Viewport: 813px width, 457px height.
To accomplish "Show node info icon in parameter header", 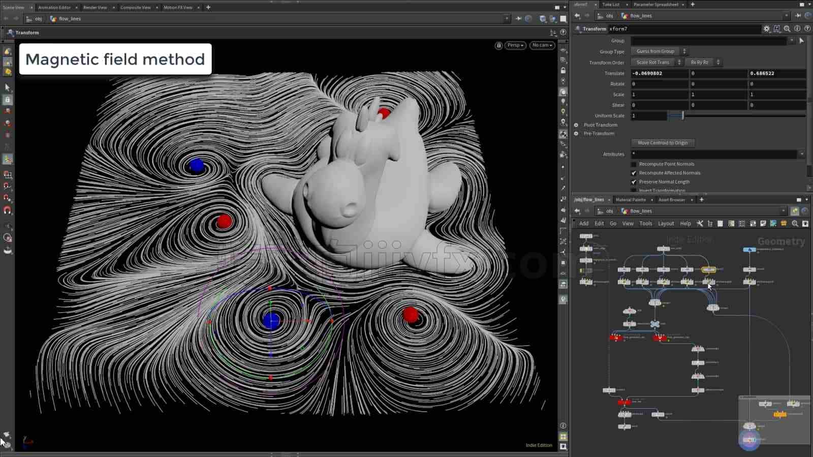I will coord(797,29).
